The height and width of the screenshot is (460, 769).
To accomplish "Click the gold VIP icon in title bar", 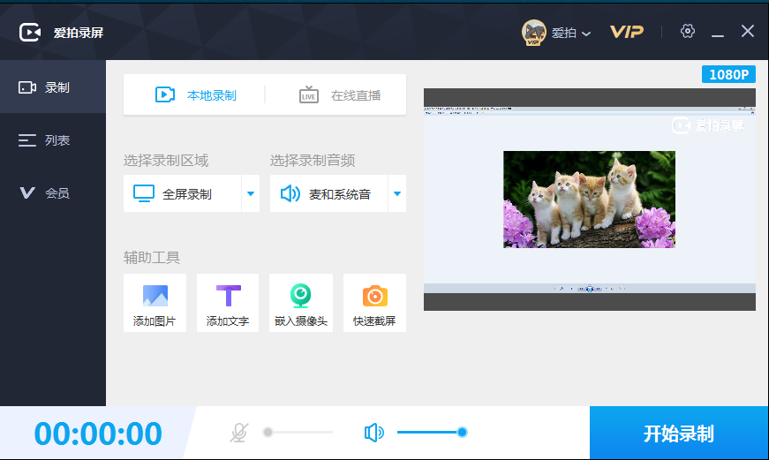I will (x=626, y=33).
